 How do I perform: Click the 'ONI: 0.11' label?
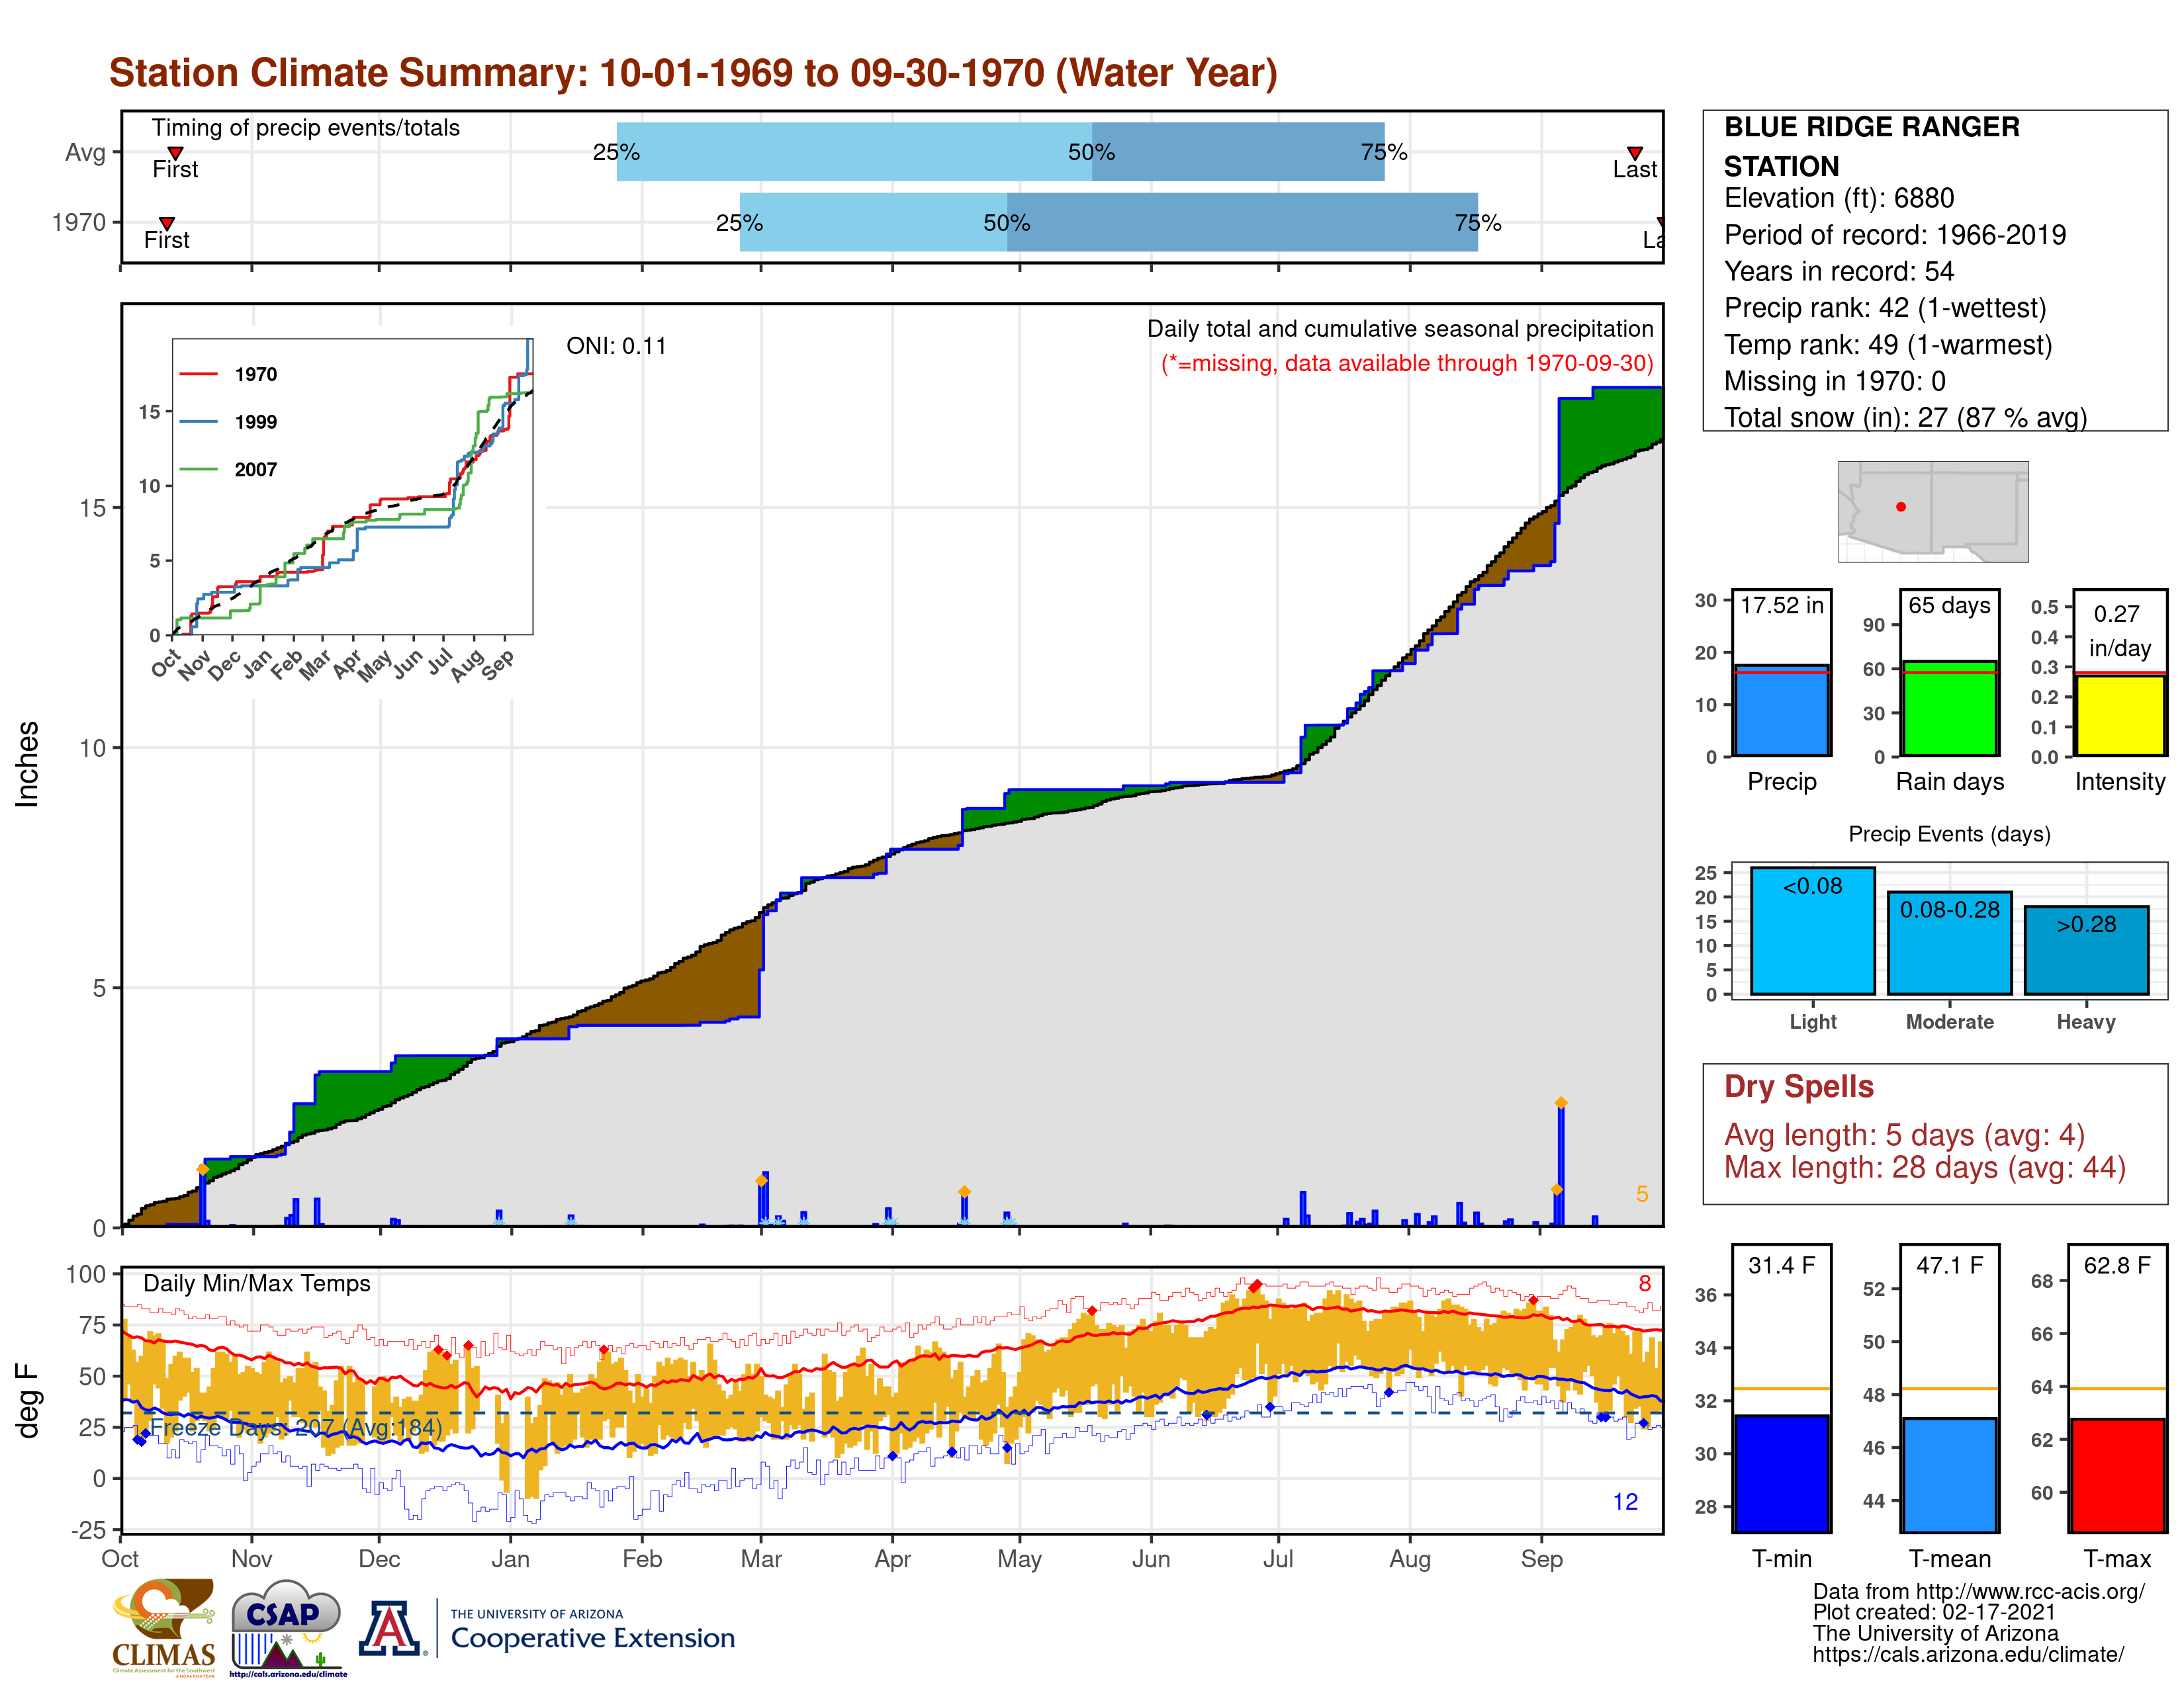click(x=616, y=346)
